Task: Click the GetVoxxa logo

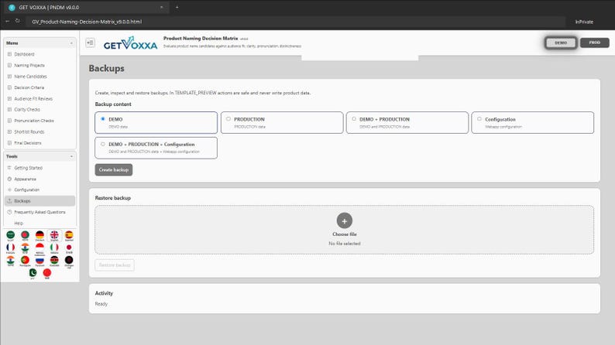Action: 130,43
